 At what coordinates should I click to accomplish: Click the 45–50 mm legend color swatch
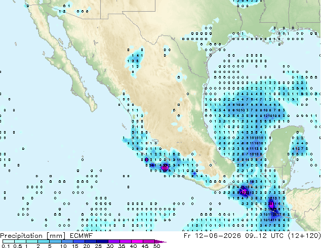[149, 241]
